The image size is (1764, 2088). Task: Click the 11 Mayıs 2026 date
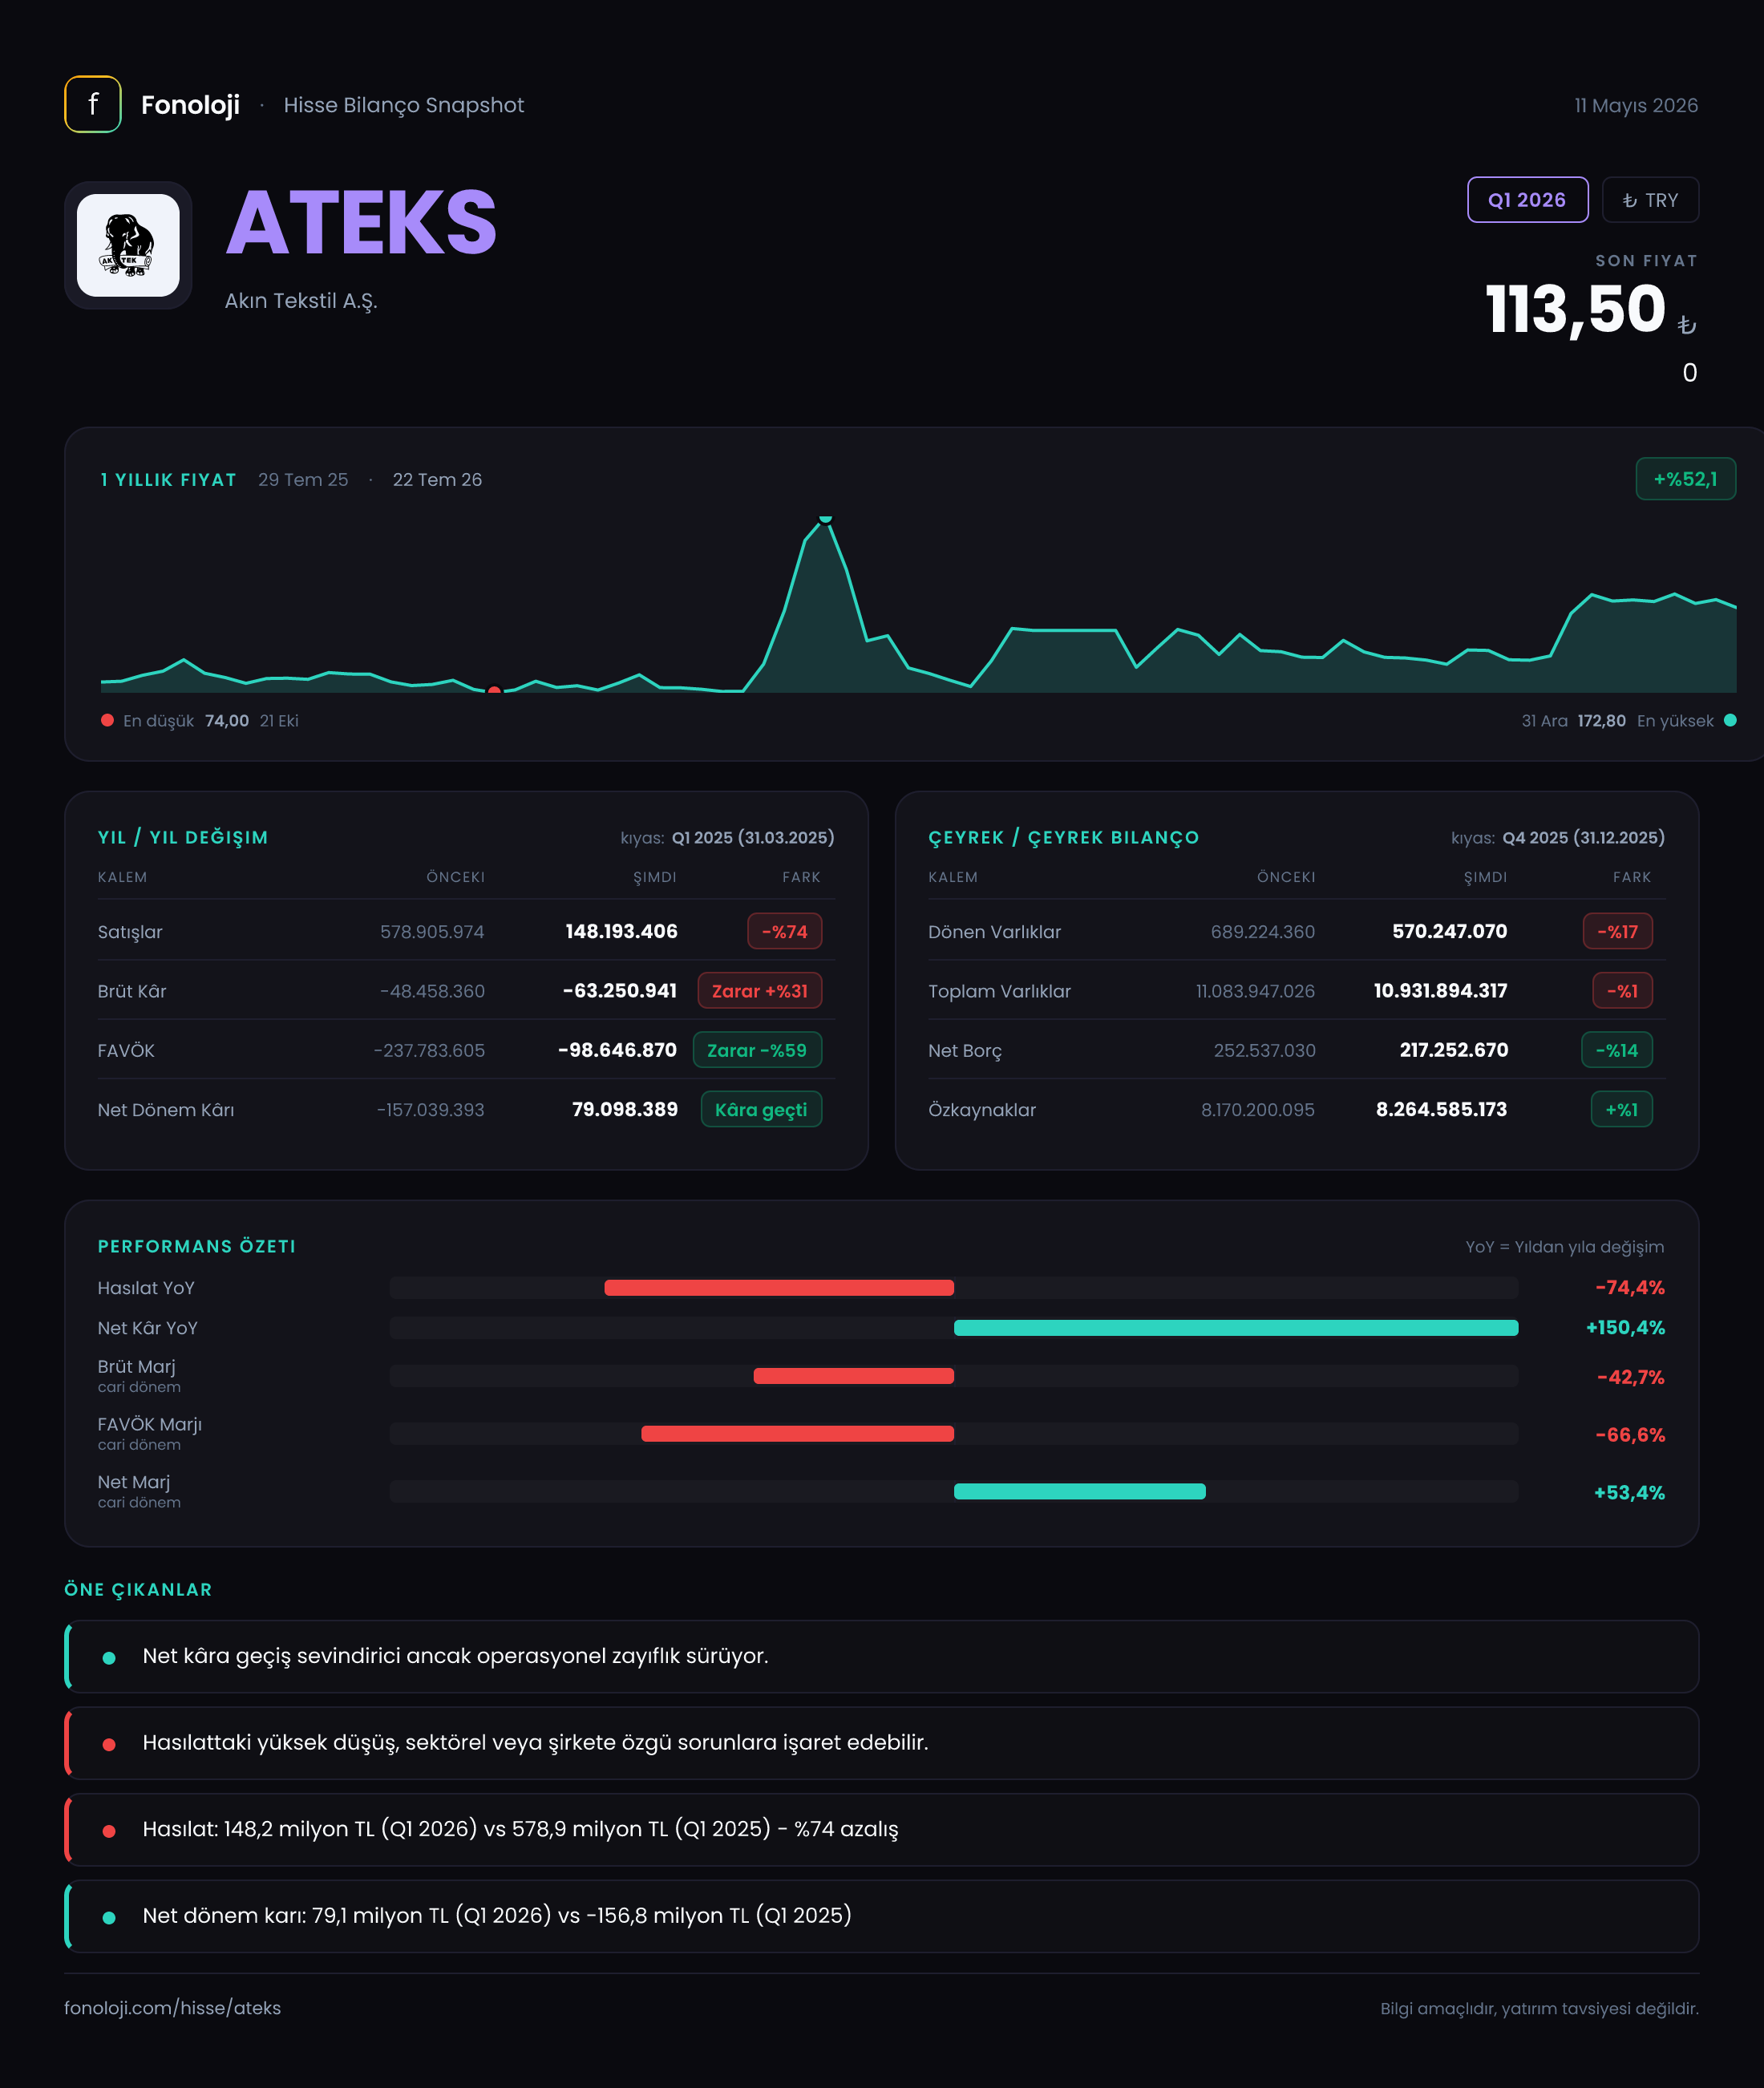(x=1636, y=106)
